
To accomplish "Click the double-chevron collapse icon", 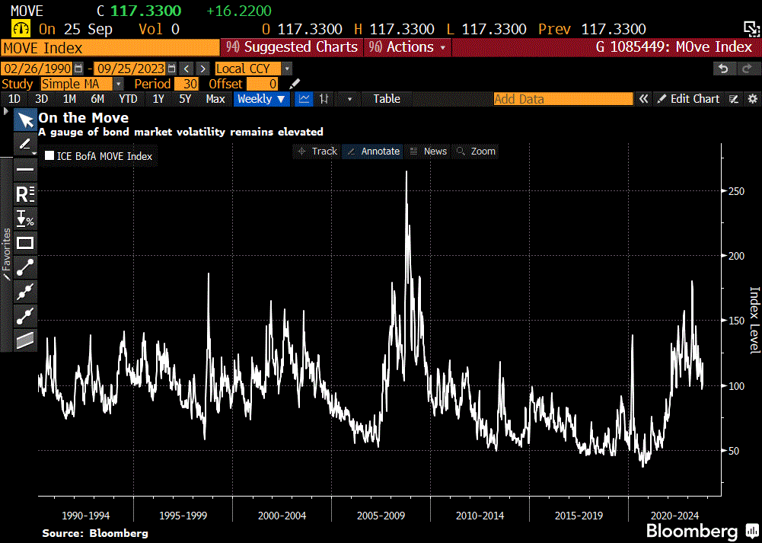I will pyautogui.click(x=643, y=99).
